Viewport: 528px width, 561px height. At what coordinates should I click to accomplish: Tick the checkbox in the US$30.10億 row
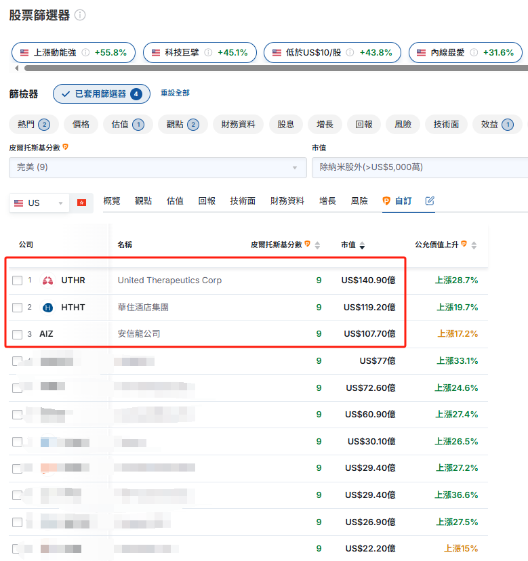point(17,442)
